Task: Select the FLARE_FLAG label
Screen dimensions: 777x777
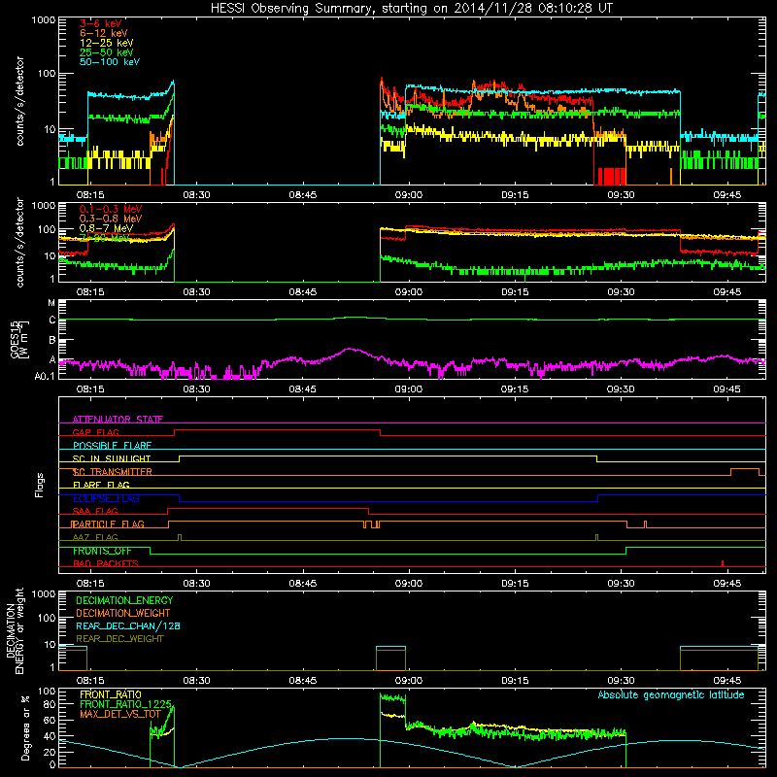Action: [101, 485]
